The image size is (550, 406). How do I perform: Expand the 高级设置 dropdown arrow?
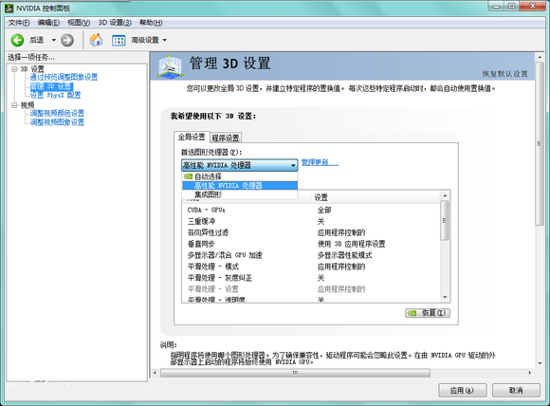[x=164, y=40]
